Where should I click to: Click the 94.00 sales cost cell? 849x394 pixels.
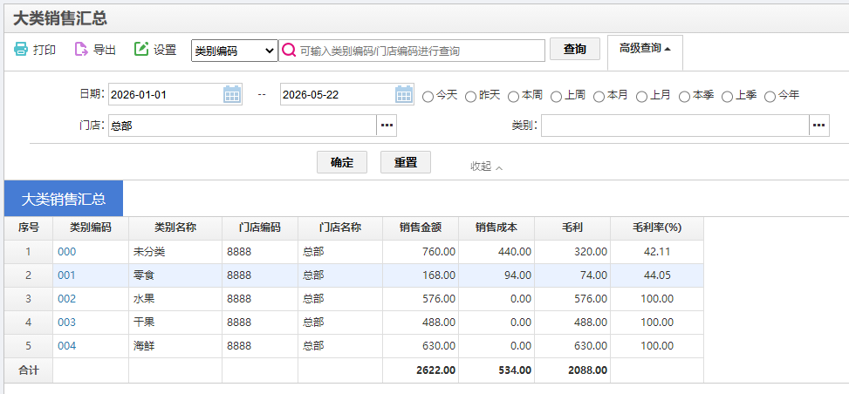(496, 275)
